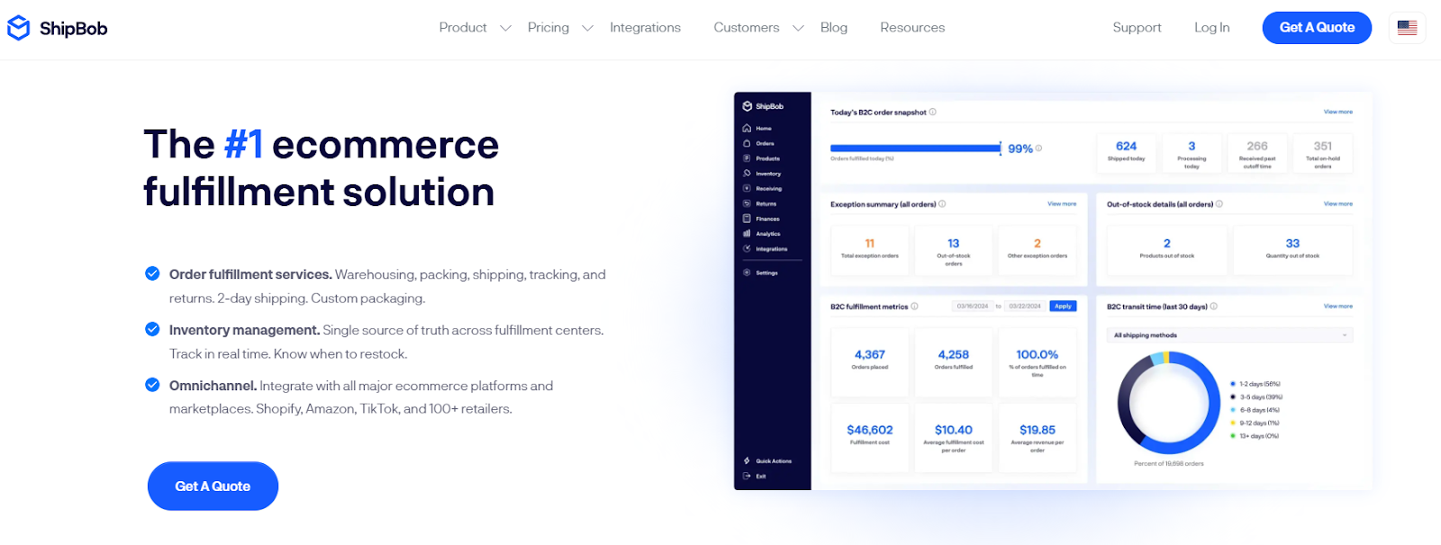The height and width of the screenshot is (545, 1441).
Task: Click the Log In link
Action: click(x=1211, y=28)
